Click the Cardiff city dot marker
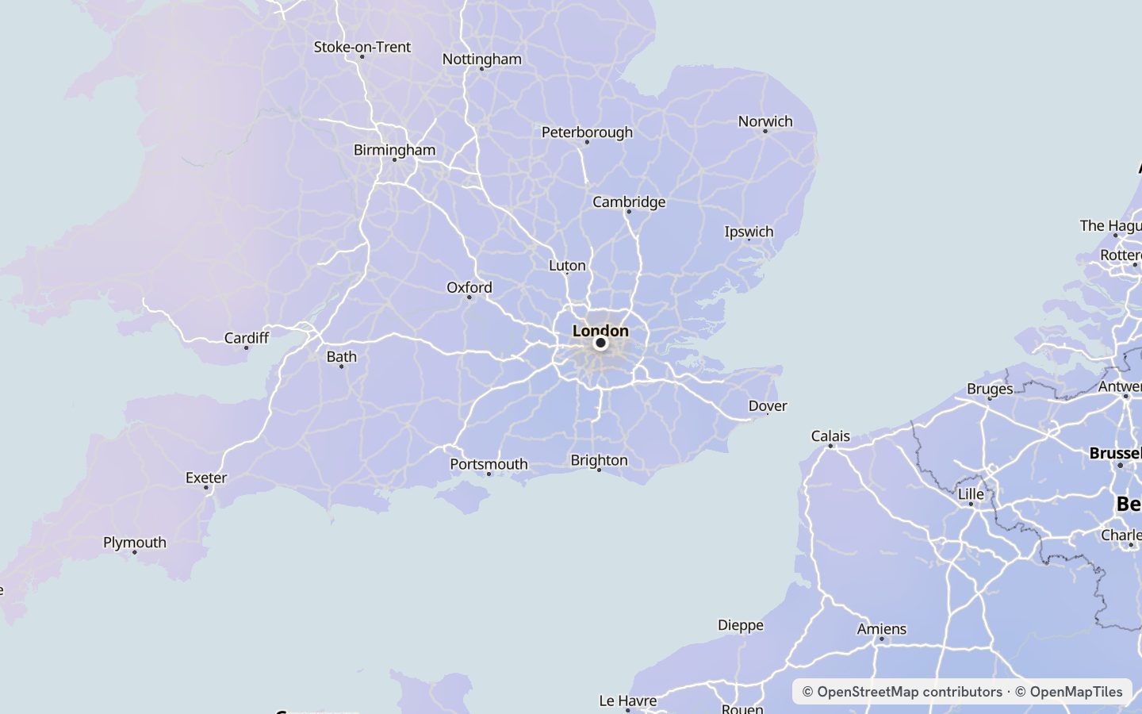Screen dimensions: 1142x714 [x=247, y=347]
